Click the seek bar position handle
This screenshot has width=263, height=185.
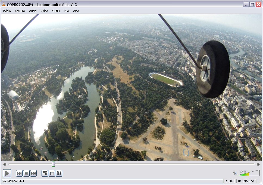click(x=53, y=164)
